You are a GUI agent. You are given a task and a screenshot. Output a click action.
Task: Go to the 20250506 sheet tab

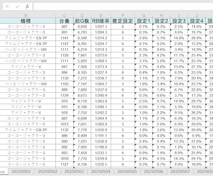click(x=154, y=171)
